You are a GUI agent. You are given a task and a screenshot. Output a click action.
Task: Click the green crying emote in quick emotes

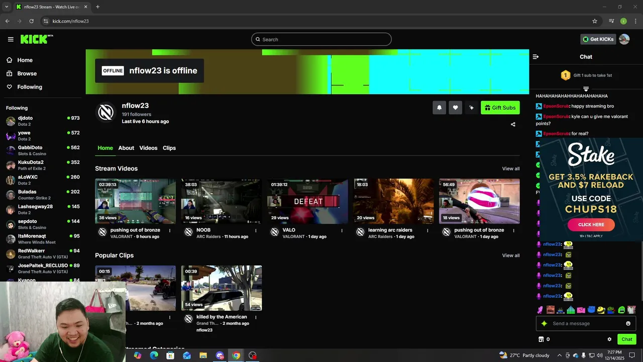(621, 310)
